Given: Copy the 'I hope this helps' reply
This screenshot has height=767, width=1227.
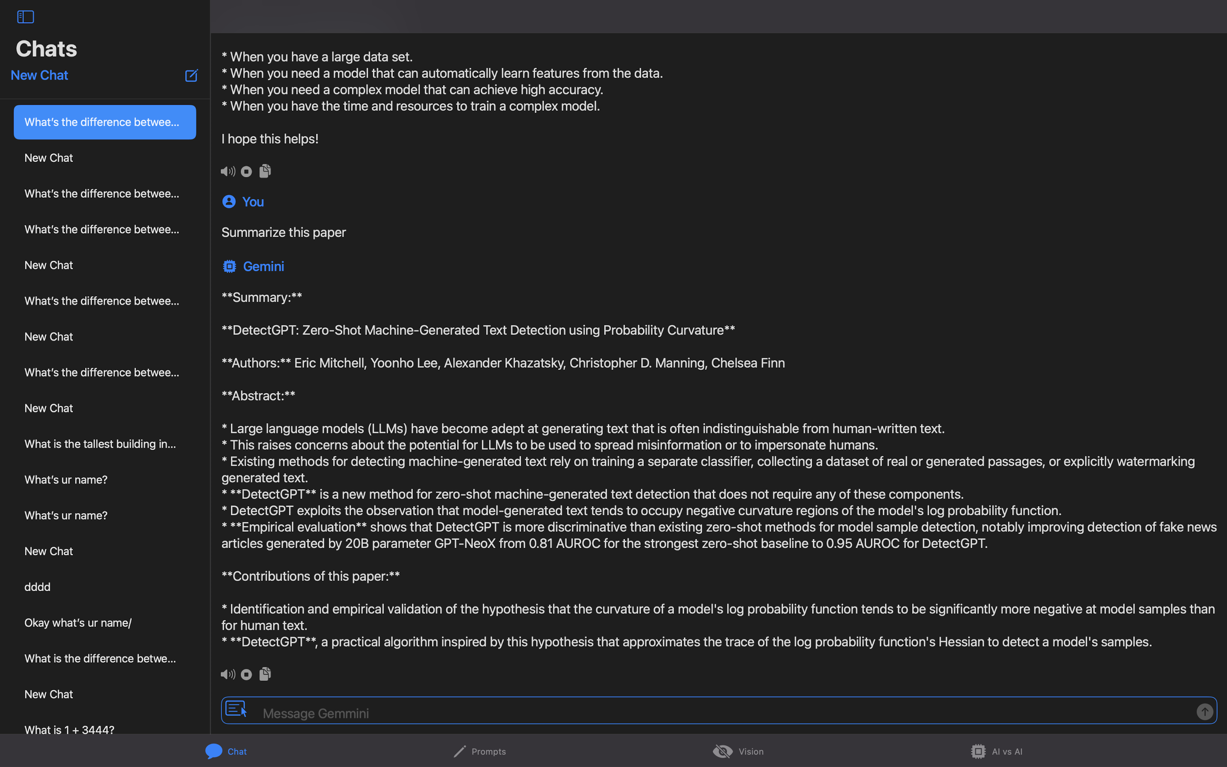Looking at the screenshot, I should coord(265,171).
